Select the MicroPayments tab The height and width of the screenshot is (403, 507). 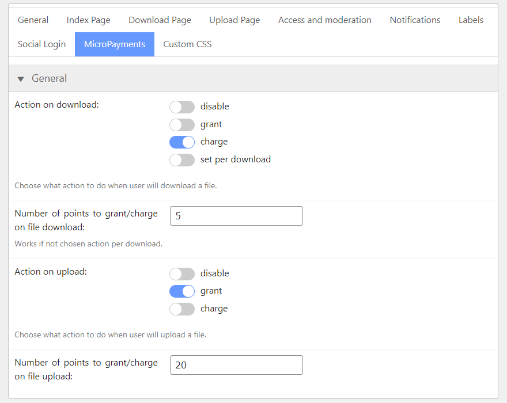115,44
